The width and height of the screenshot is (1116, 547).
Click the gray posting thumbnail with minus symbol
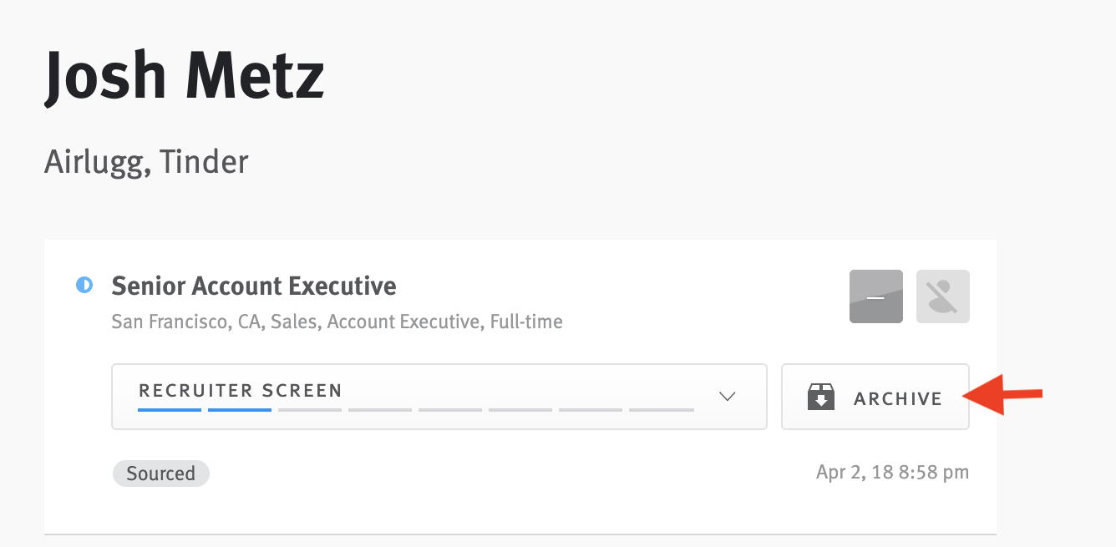point(875,296)
